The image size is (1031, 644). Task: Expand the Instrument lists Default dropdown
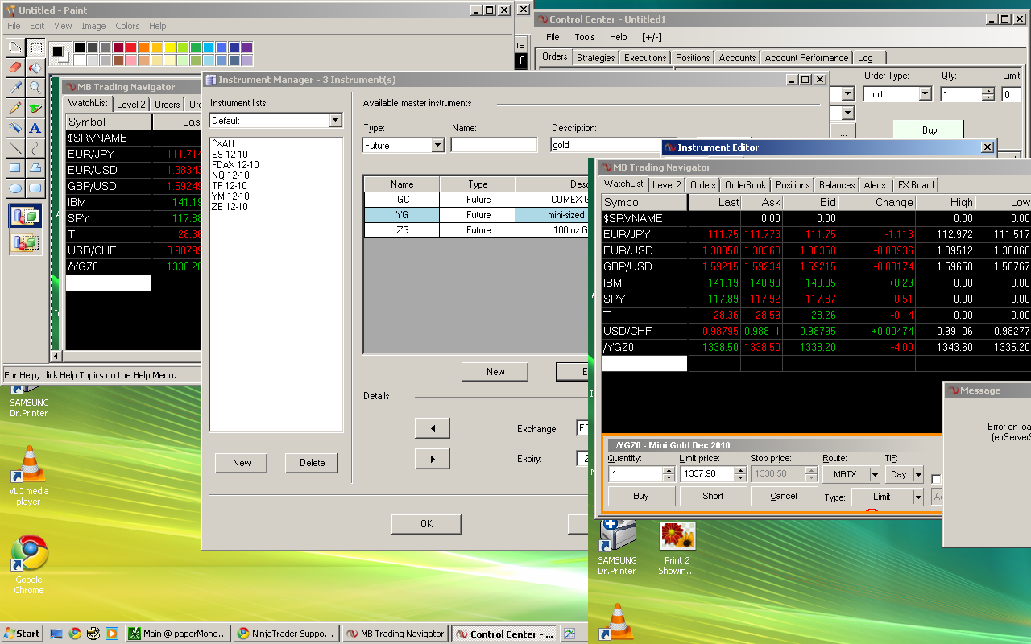(x=336, y=121)
